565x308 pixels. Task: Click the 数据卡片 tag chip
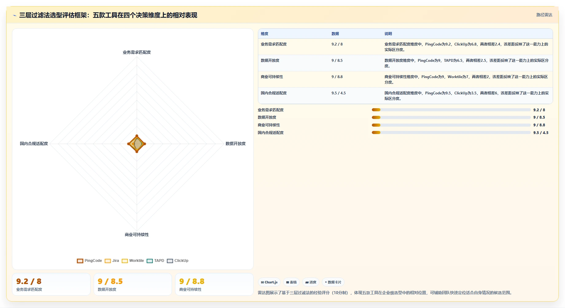(333, 282)
